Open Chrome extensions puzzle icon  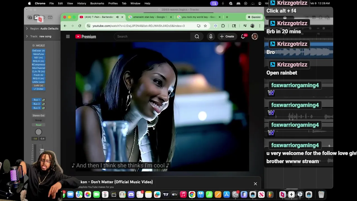point(223,26)
